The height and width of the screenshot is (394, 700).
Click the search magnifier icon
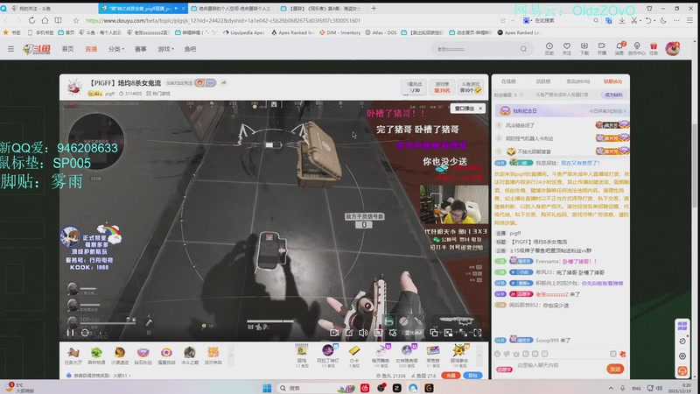click(x=523, y=49)
